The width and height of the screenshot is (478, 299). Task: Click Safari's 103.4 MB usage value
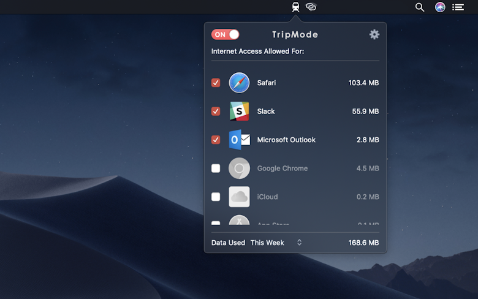363,83
